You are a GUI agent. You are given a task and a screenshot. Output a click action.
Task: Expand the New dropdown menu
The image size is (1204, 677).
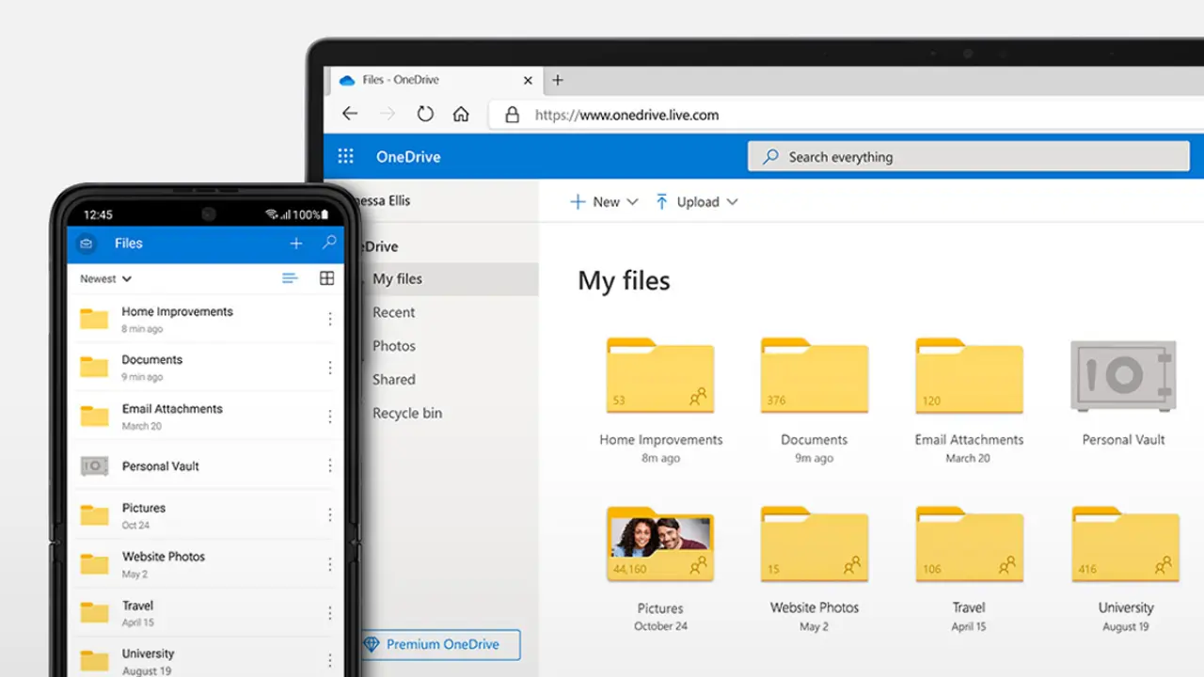[604, 202]
